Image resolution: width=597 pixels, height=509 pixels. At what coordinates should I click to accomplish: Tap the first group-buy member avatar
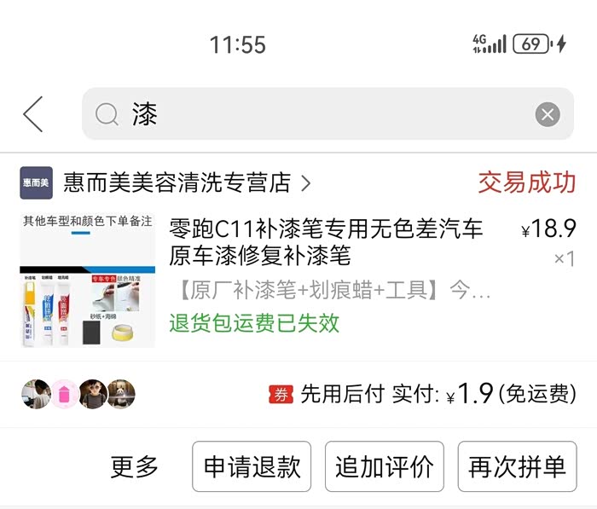pos(36,394)
